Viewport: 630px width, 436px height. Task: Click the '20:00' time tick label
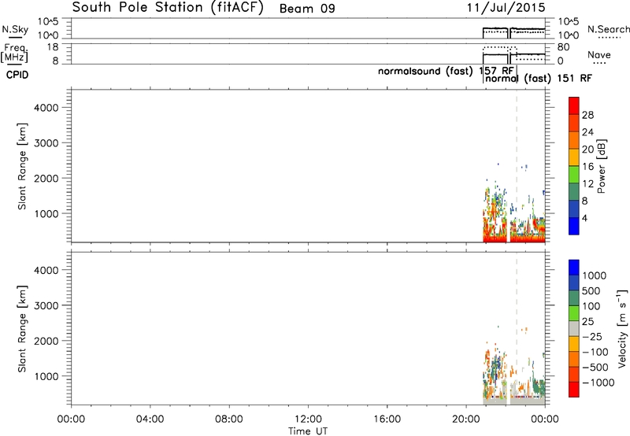point(466,419)
